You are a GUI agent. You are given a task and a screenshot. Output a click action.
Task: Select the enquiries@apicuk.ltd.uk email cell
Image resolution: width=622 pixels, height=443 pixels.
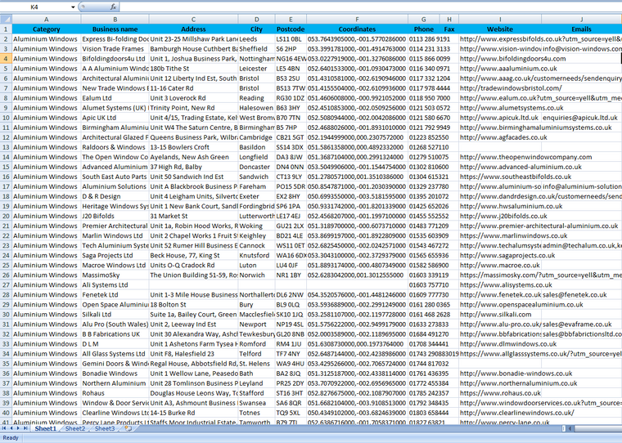click(582, 118)
